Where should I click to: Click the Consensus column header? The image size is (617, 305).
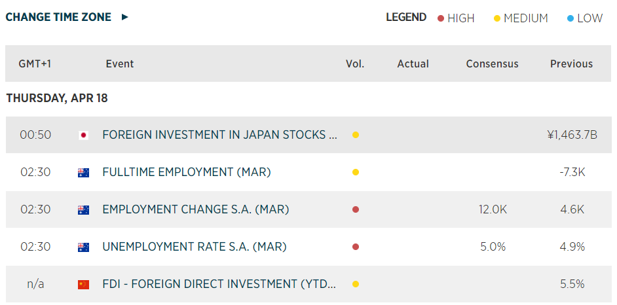click(x=492, y=64)
